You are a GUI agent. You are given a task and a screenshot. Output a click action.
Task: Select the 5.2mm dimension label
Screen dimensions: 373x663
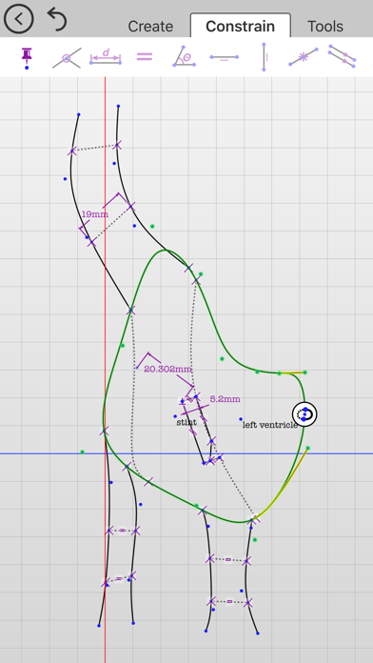[x=226, y=399]
